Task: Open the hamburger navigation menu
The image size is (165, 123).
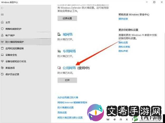Action: 2,14
